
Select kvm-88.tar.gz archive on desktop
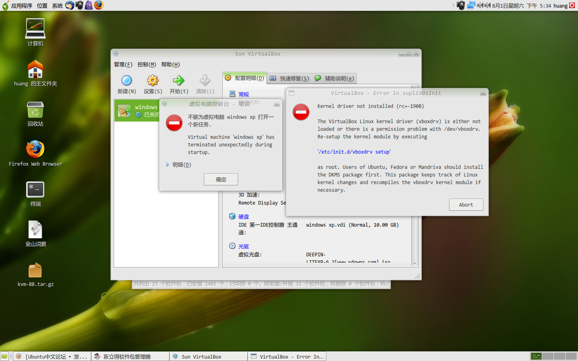[x=35, y=270]
